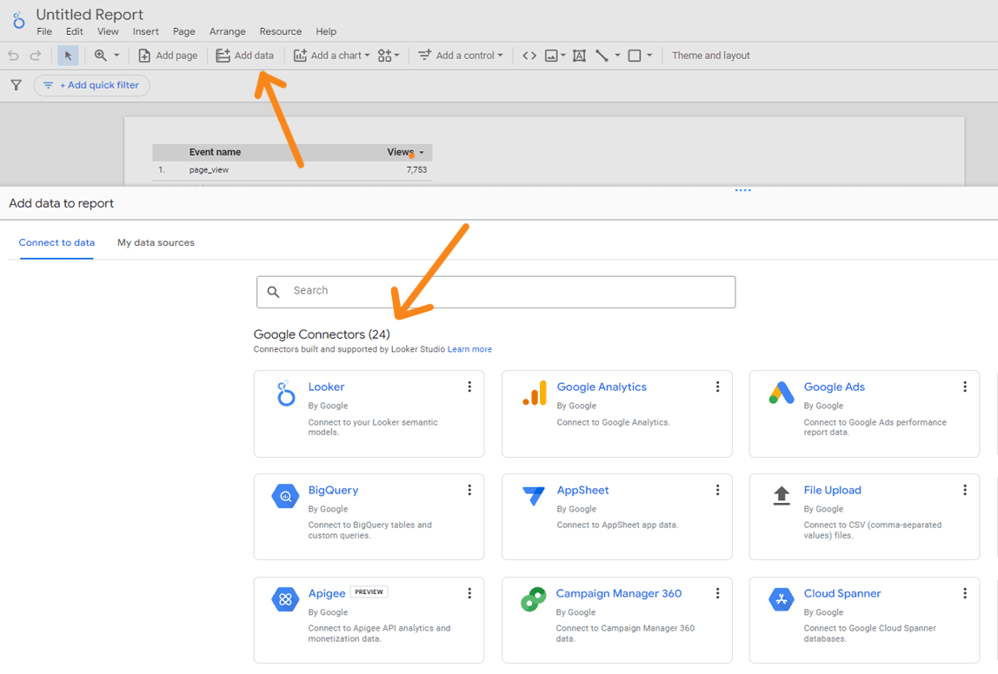The height and width of the screenshot is (674, 998).
Task: Click the undo arrow icon
Action: (13, 56)
